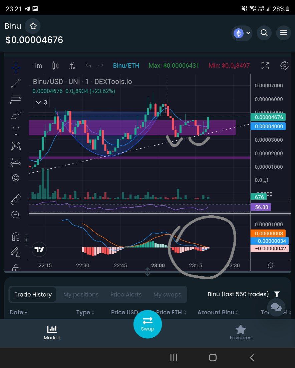Click the 23:00 time axis label
Viewport: 295px width, 368px height.
tap(158, 265)
